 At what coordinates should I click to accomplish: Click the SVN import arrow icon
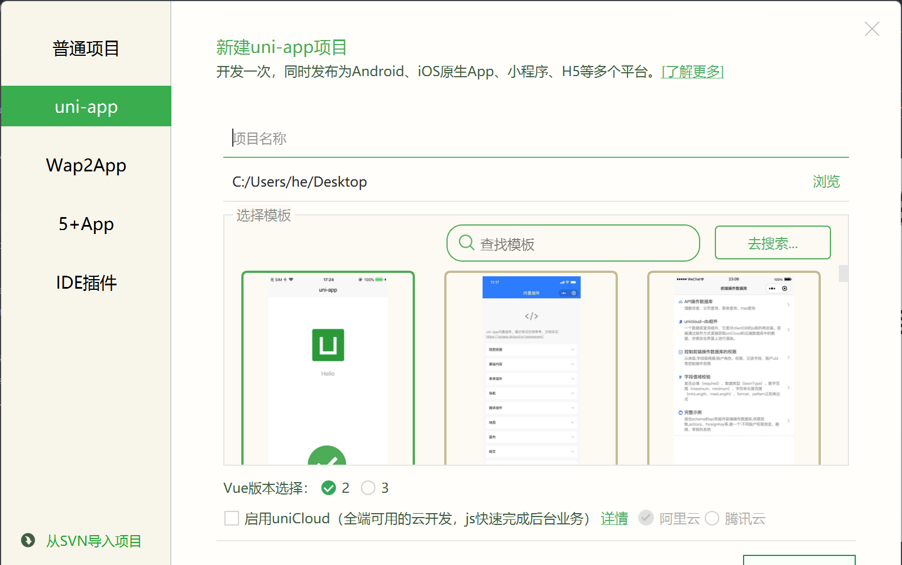pos(28,540)
